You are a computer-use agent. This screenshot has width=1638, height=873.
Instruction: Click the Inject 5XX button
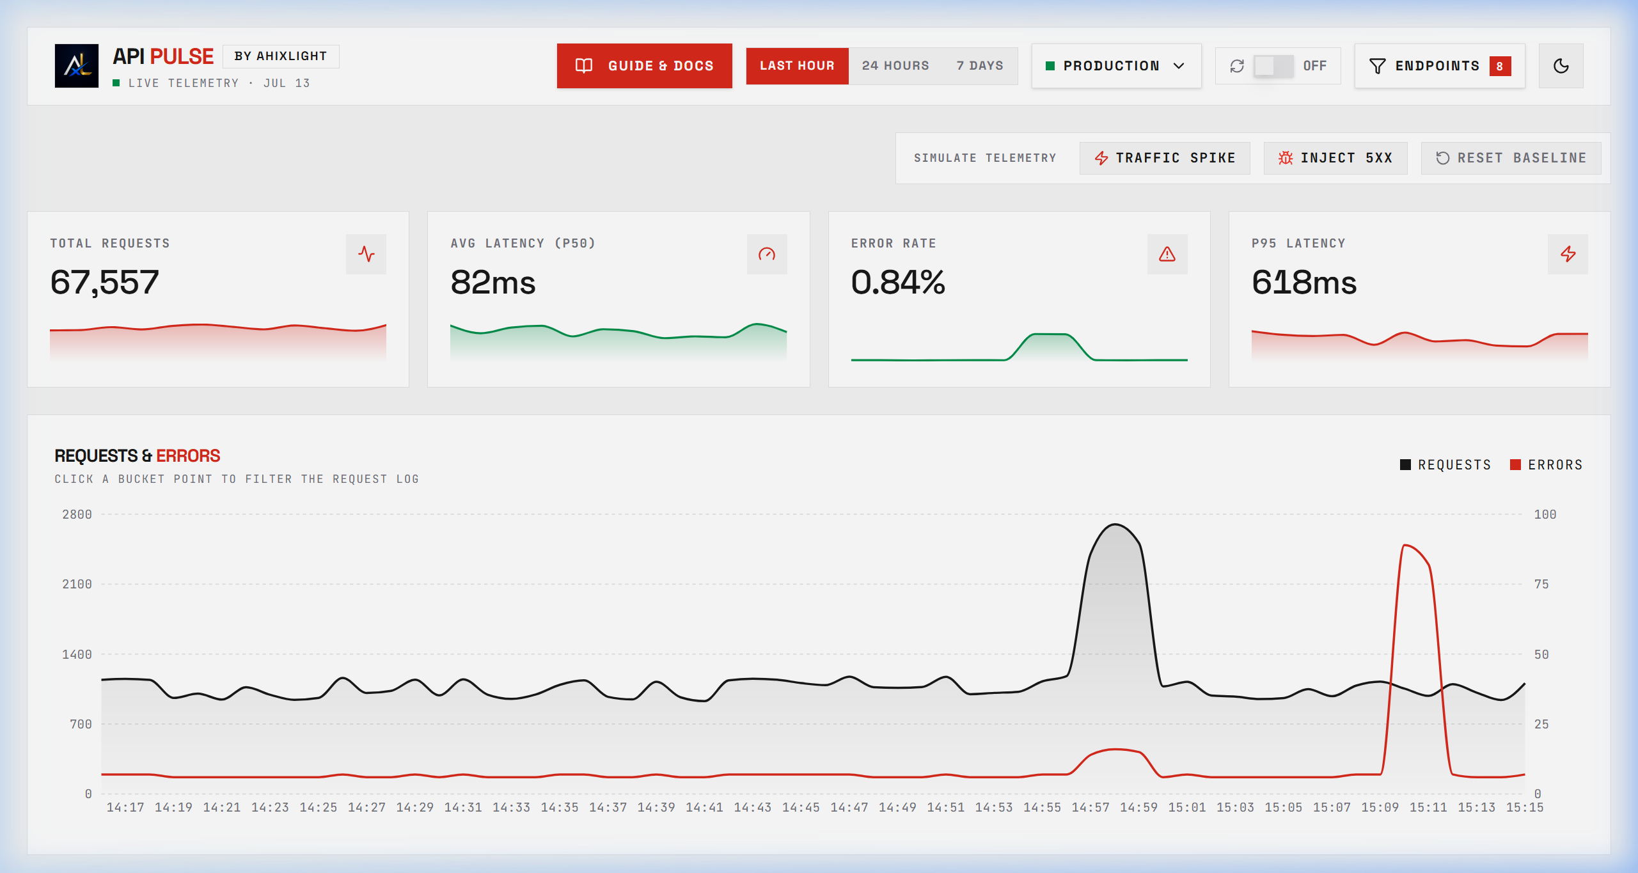(x=1335, y=158)
